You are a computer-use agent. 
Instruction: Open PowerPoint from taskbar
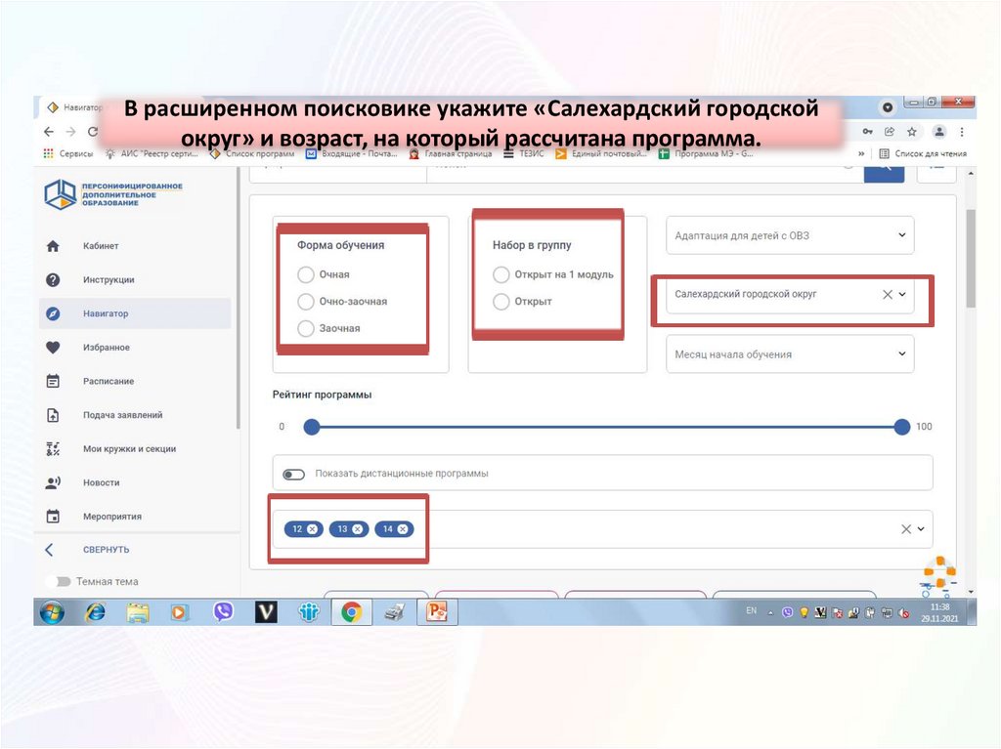(x=437, y=612)
